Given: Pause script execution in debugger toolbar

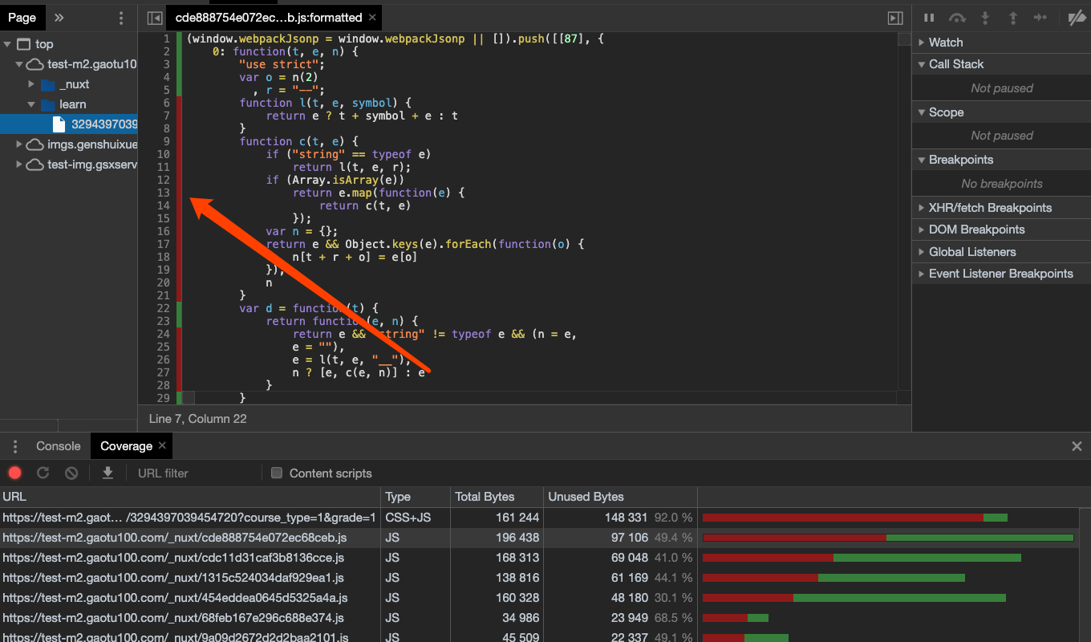Looking at the screenshot, I should pos(929,18).
